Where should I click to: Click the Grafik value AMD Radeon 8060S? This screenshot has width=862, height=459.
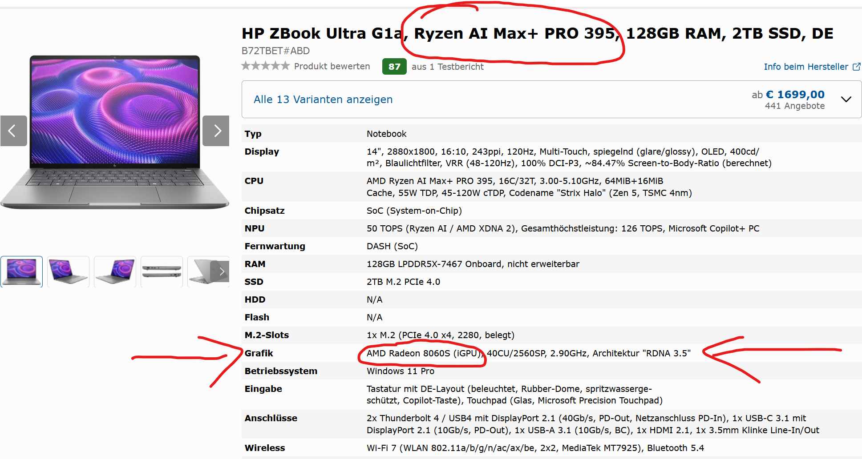tap(408, 353)
